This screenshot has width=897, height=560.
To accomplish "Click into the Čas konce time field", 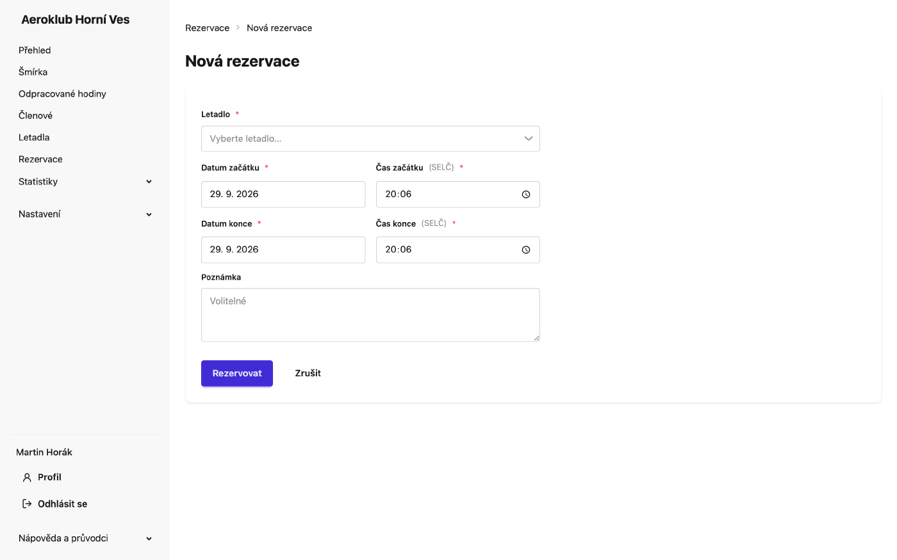I will point(457,250).
